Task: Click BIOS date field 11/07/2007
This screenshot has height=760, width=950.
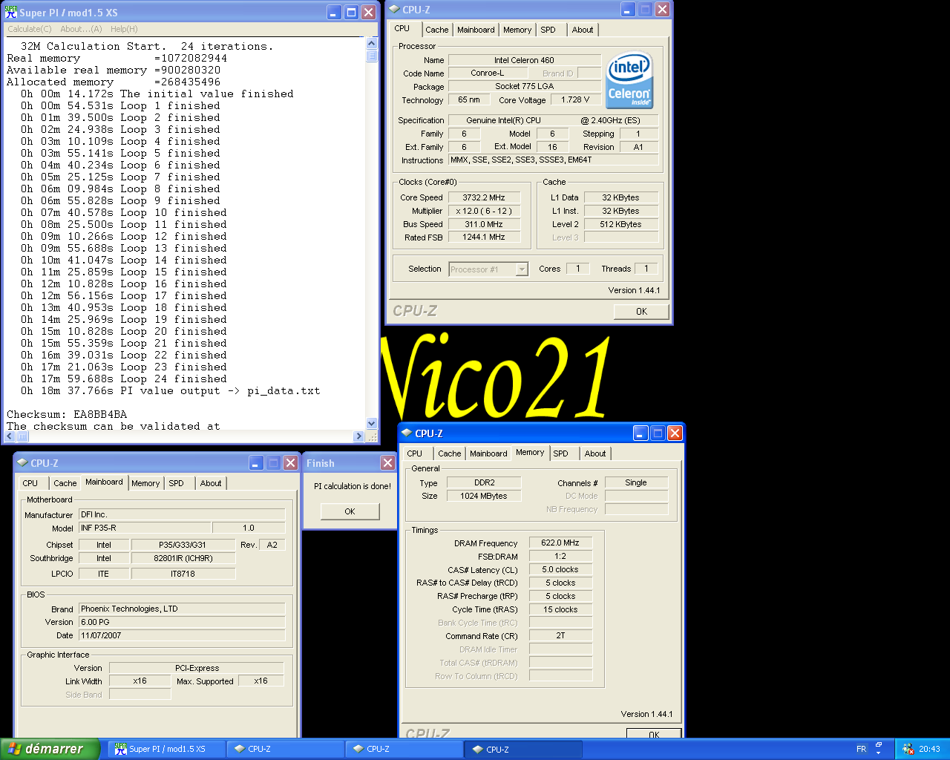Action: tap(182, 635)
